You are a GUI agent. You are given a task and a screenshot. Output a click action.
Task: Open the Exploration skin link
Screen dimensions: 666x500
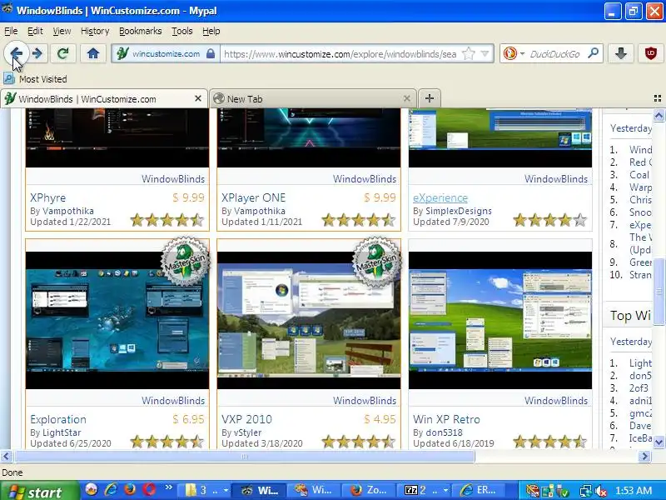[x=58, y=419]
